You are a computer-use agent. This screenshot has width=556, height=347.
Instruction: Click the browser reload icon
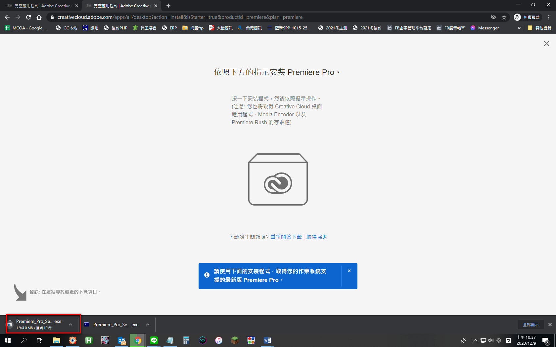click(x=28, y=17)
